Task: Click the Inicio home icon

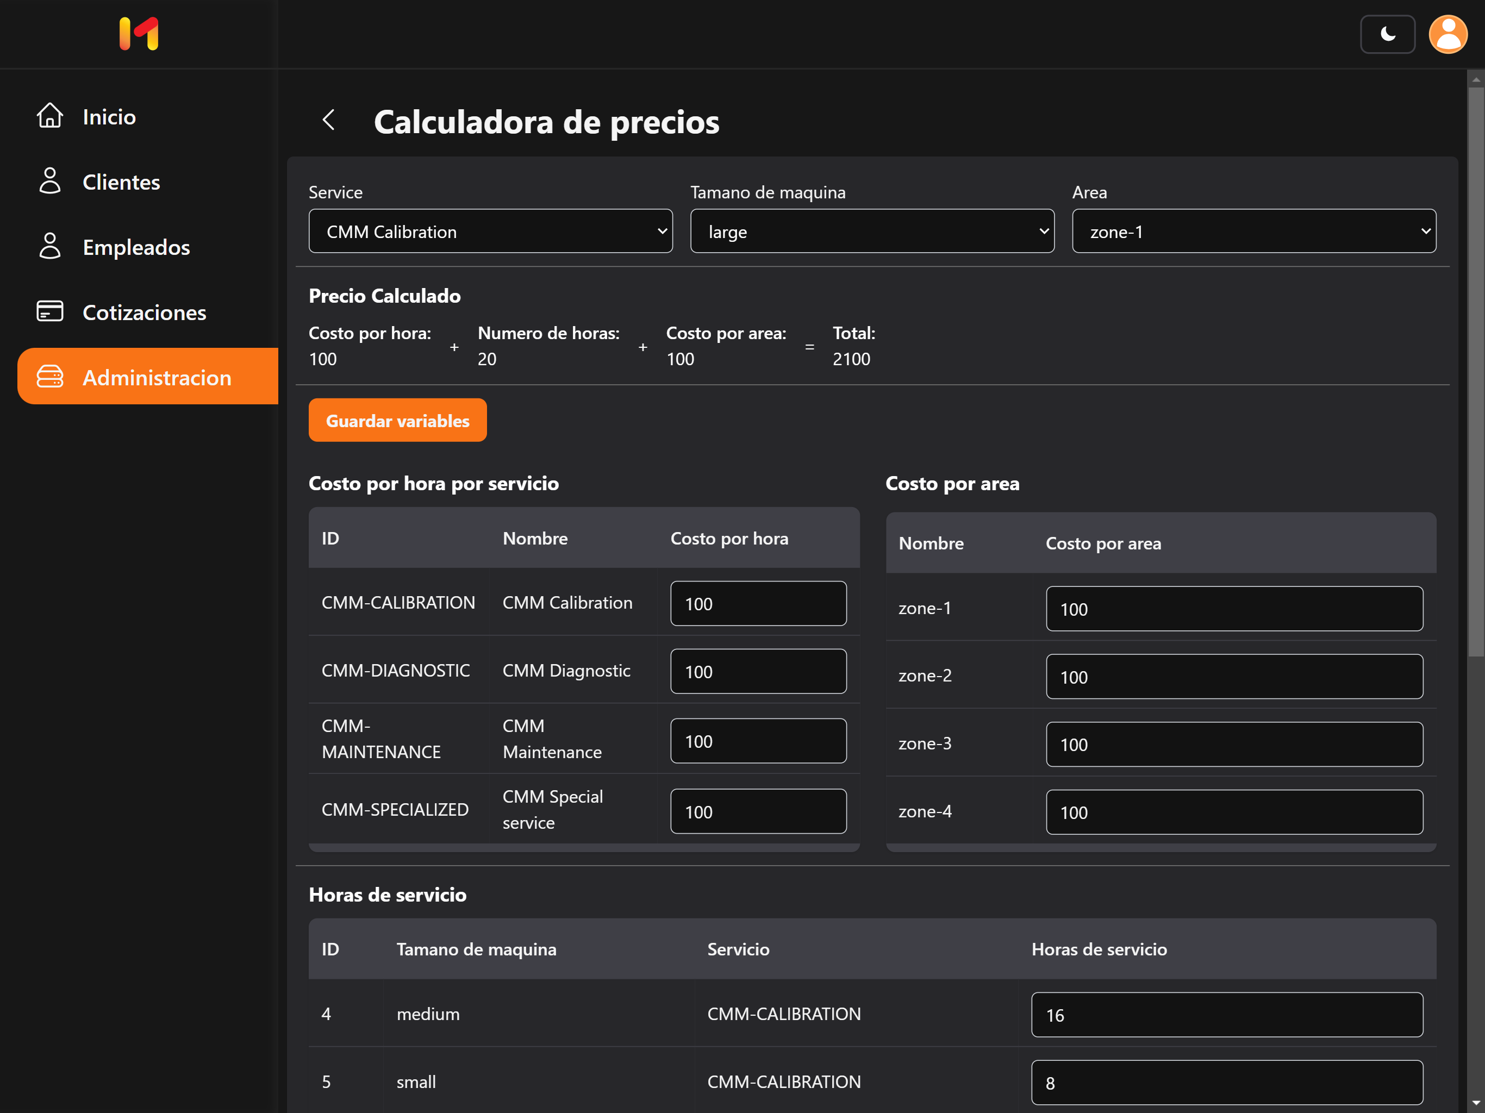Action: tap(49, 115)
